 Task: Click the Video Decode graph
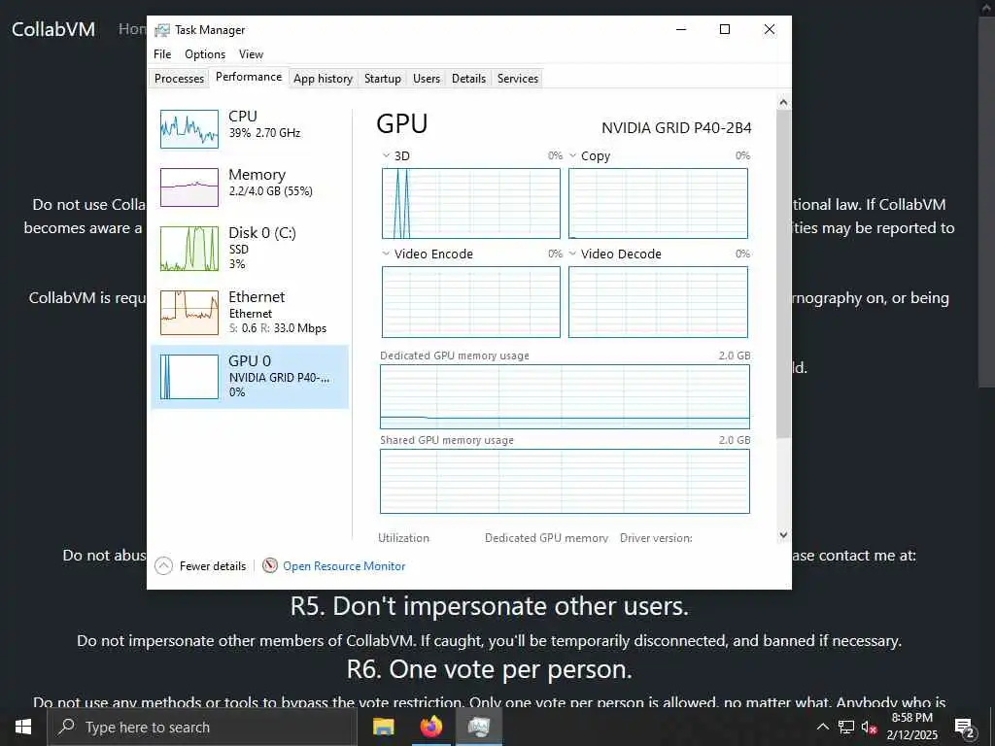point(658,302)
